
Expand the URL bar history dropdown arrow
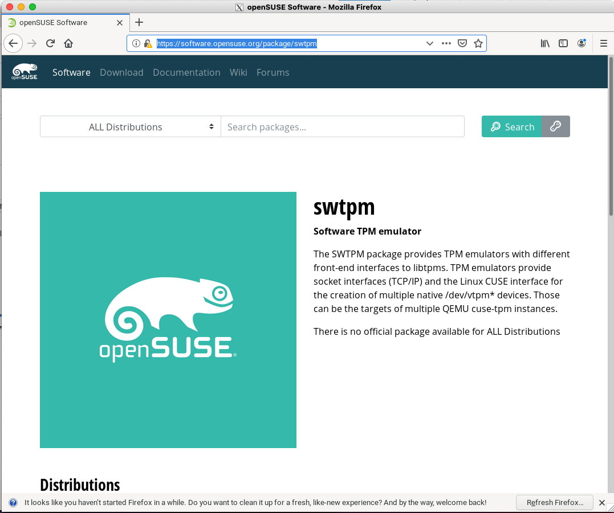tap(429, 43)
